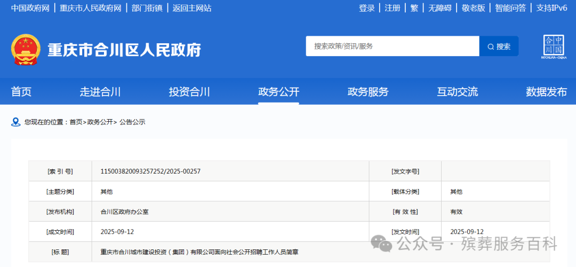Open 重庆市人民政府网 link
Screen dimensions: 576x267
point(90,8)
